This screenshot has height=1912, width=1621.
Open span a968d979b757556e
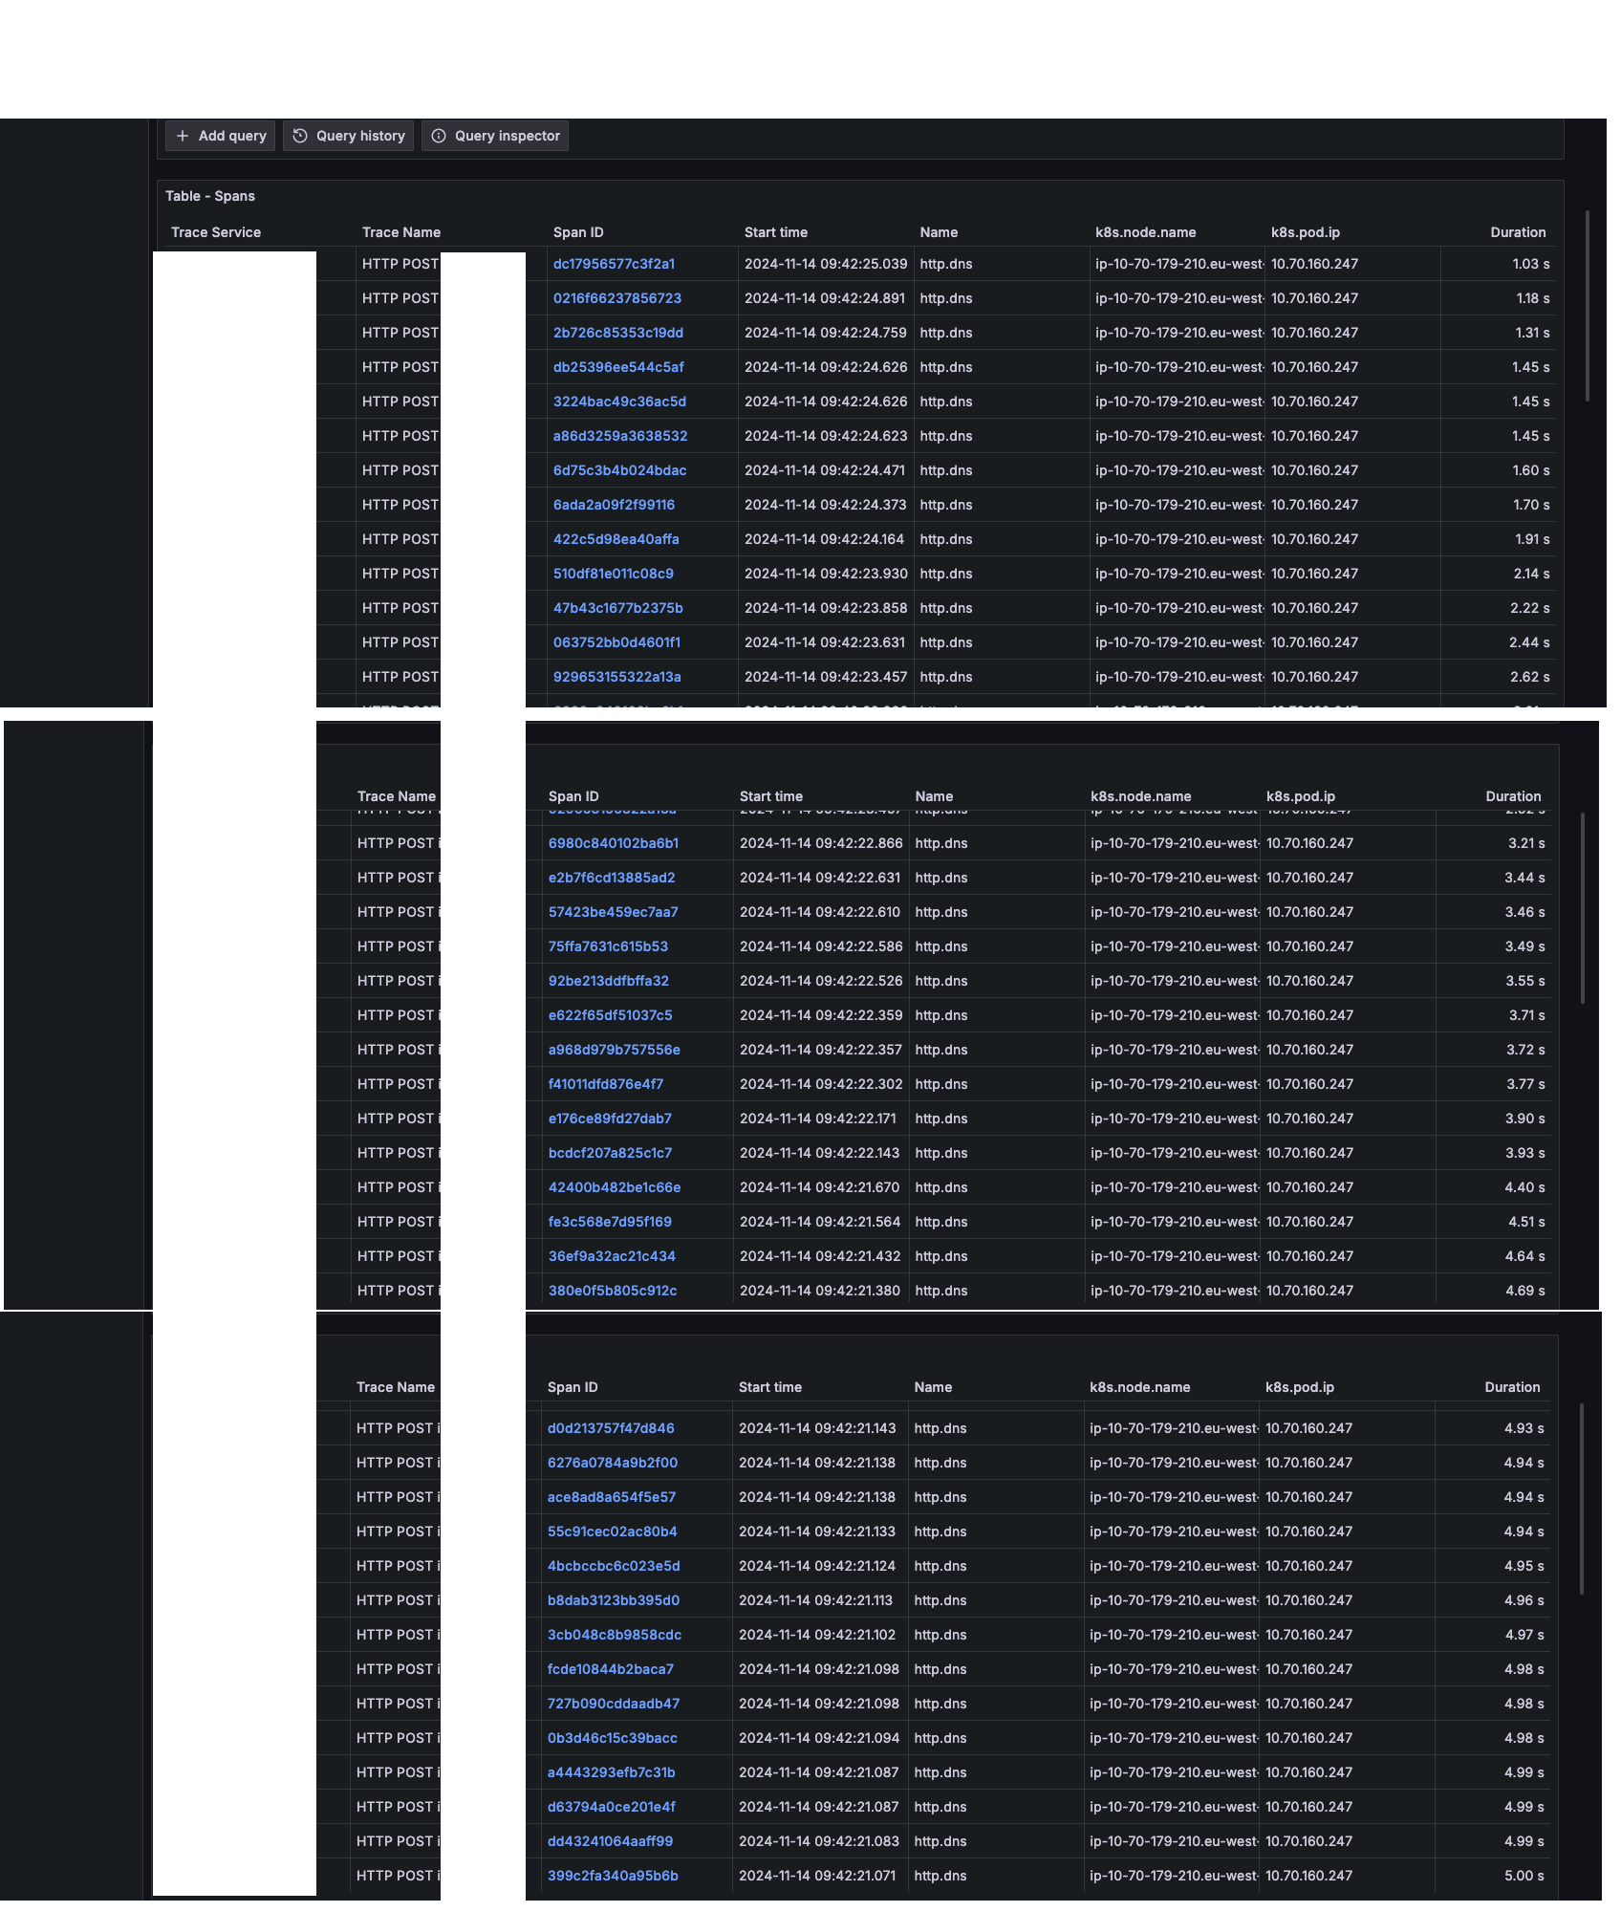(615, 1050)
